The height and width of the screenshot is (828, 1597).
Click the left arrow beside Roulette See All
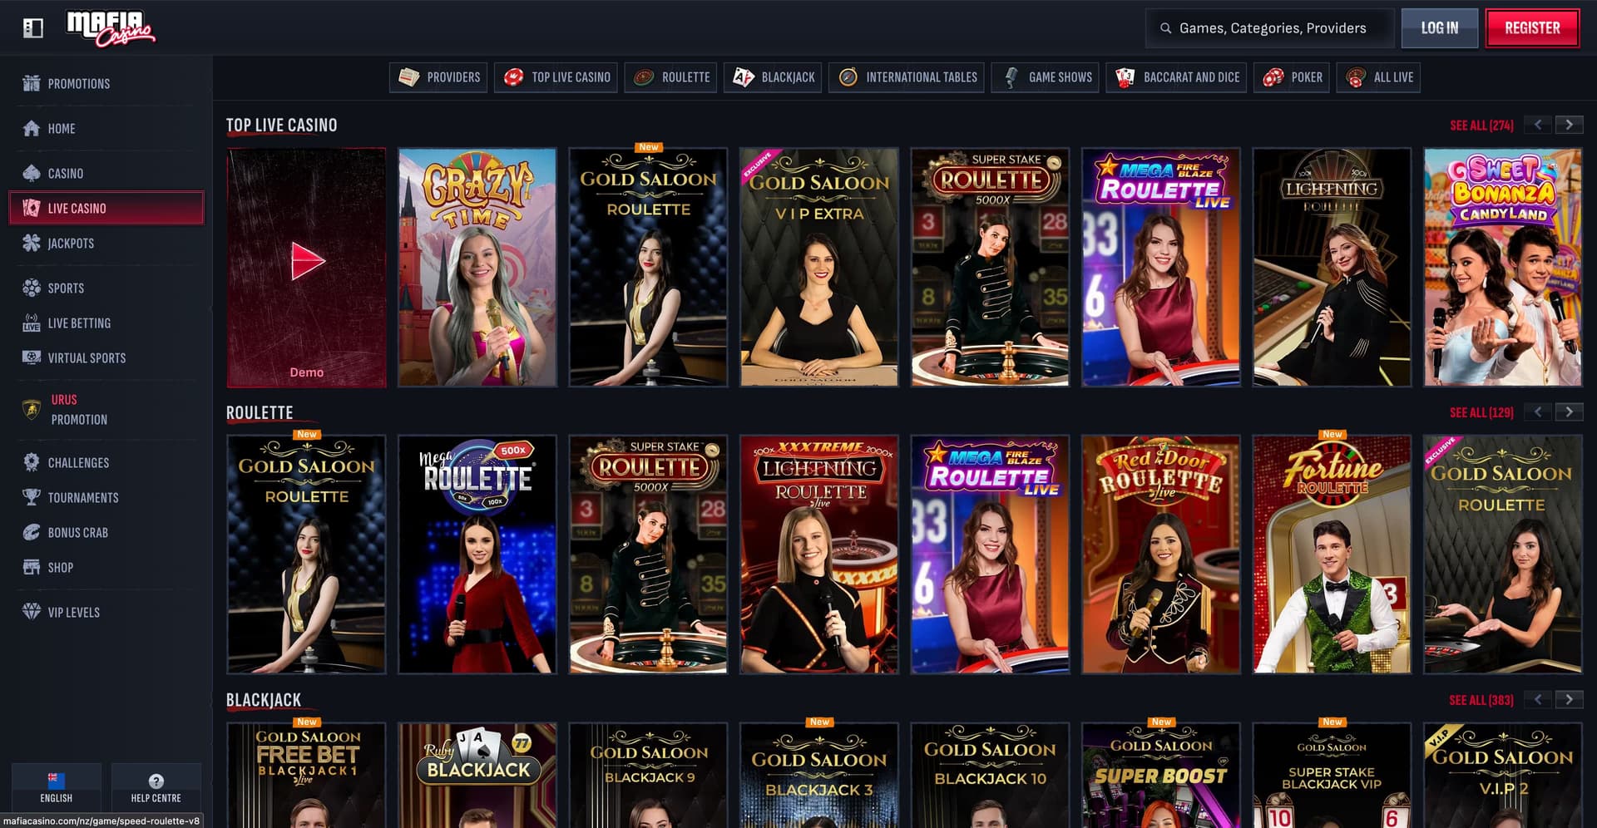tap(1536, 412)
